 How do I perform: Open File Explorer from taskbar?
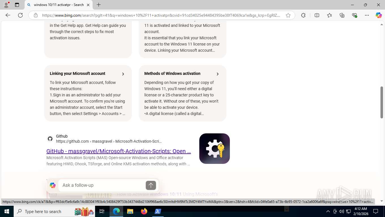point(130,211)
